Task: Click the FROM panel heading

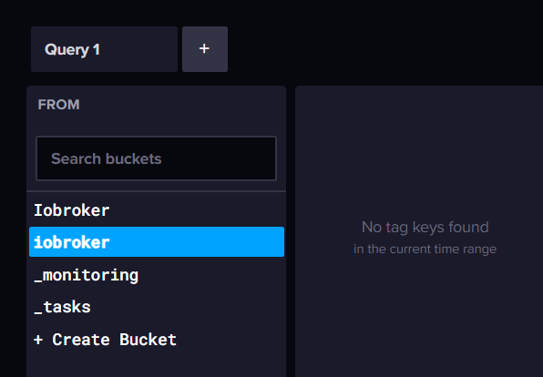Action: click(x=59, y=105)
